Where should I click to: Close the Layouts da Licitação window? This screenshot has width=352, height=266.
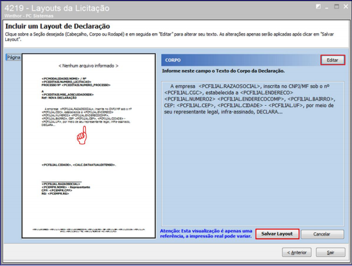tap(346, 6)
